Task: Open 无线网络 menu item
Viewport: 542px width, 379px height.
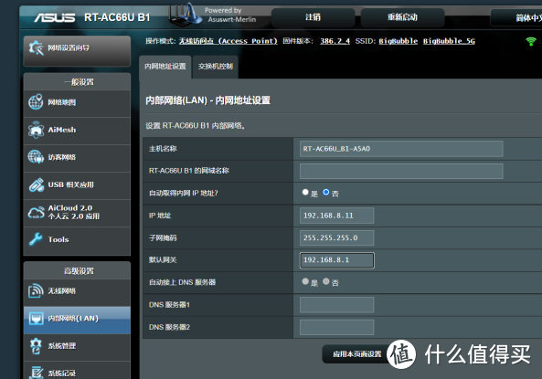Action: pyautogui.click(x=77, y=291)
